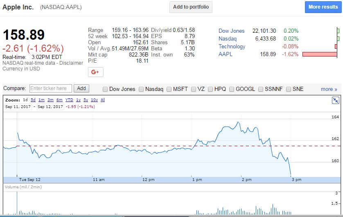Click the 2 pm marker on the timeline
Viewport: 343px width, 217px height.
246,180
